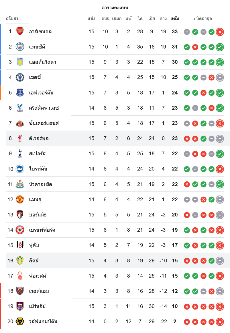The width and height of the screenshot is (230, 333).
Task: Click Manchester City's latest win icon
Action: 220,47
